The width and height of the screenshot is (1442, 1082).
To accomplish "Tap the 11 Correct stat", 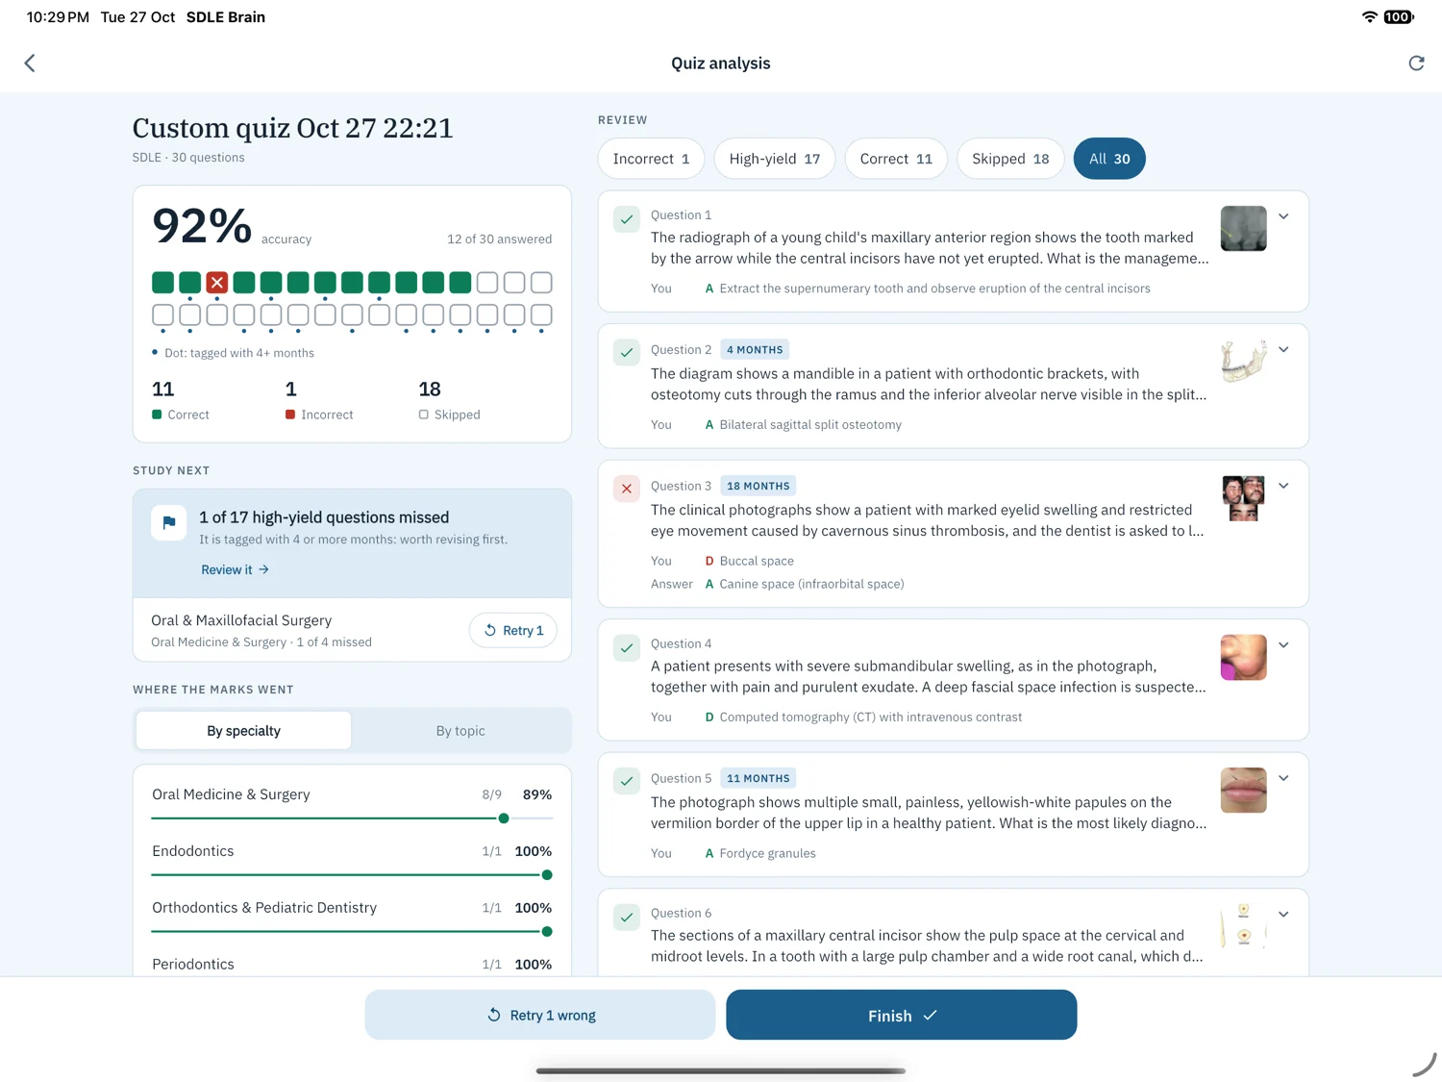I will pyautogui.click(x=181, y=401).
